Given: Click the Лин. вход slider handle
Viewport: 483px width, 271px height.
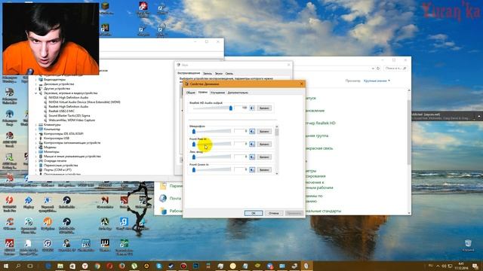Looking at the screenshot, I should click(x=194, y=157).
